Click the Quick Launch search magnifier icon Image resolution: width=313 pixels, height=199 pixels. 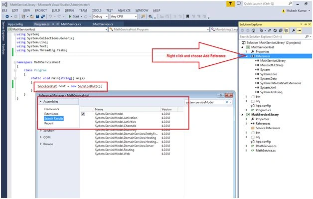tap(290, 3)
